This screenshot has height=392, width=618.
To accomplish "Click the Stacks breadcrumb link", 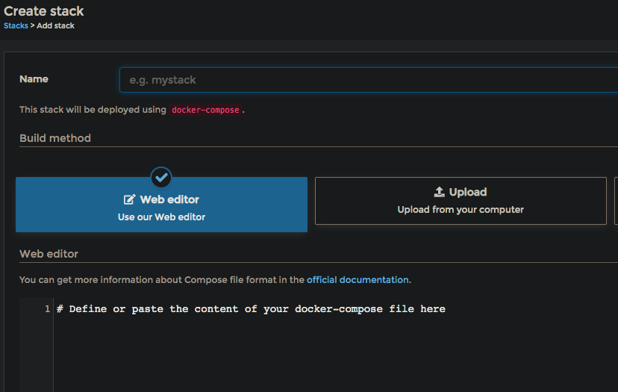I will [x=16, y=25].
